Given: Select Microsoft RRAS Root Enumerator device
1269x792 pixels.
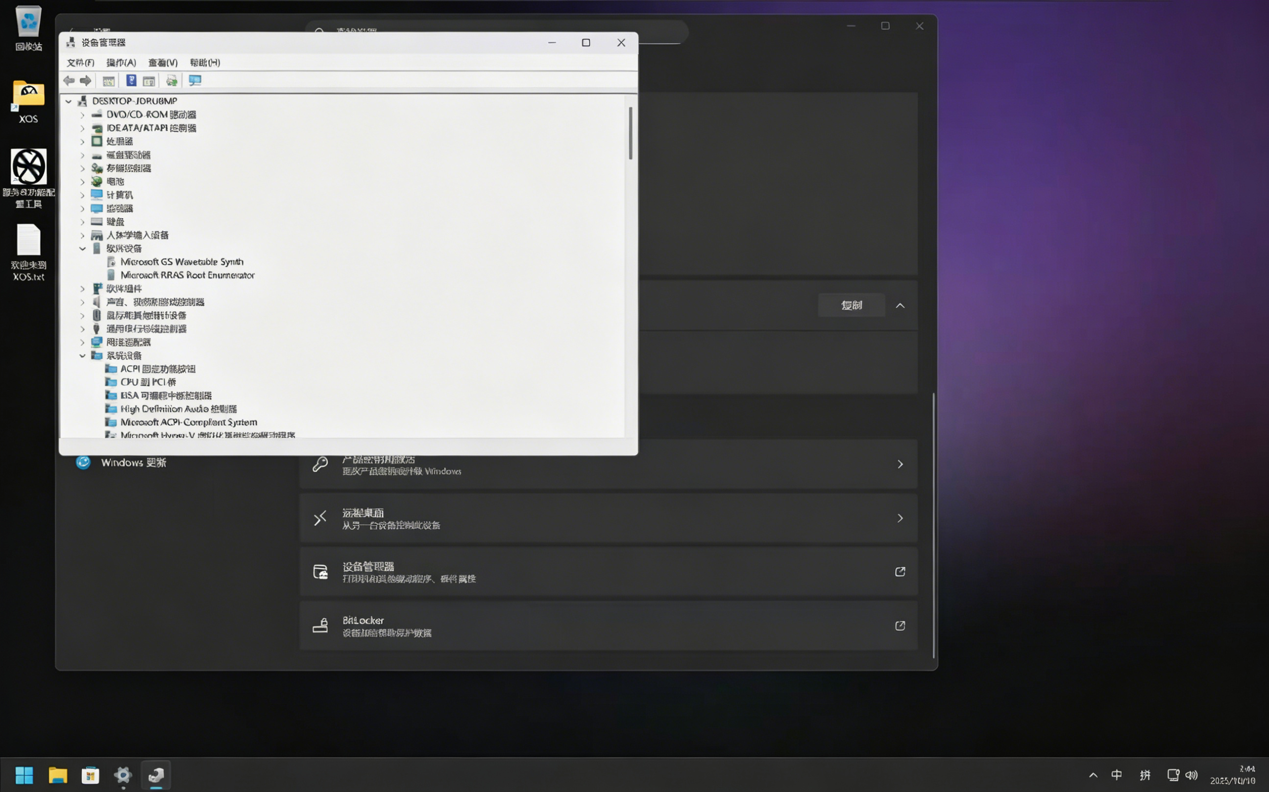Looking at the screenshot, I should click(x=187, y=275).
